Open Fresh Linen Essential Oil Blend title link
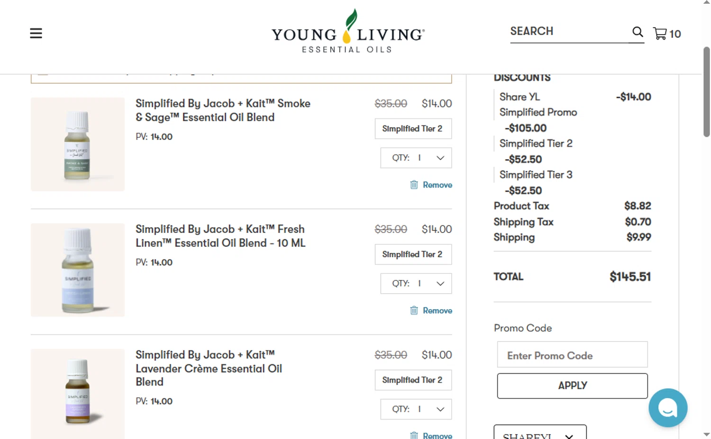This screenshot has height=439, width=711. (221, 236)
